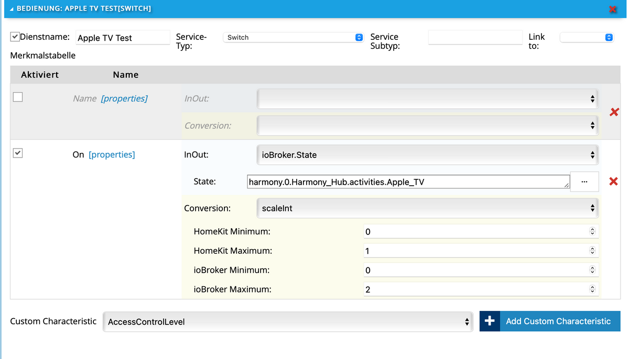Viewport: 629px width, 359px height.
Task: Click the Service Subtyp input field
Action: tap(475, 38)
